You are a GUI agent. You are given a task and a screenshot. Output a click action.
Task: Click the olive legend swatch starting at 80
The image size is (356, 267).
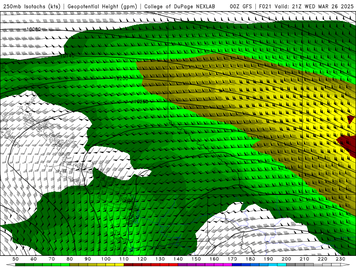(x=74, y=265)
